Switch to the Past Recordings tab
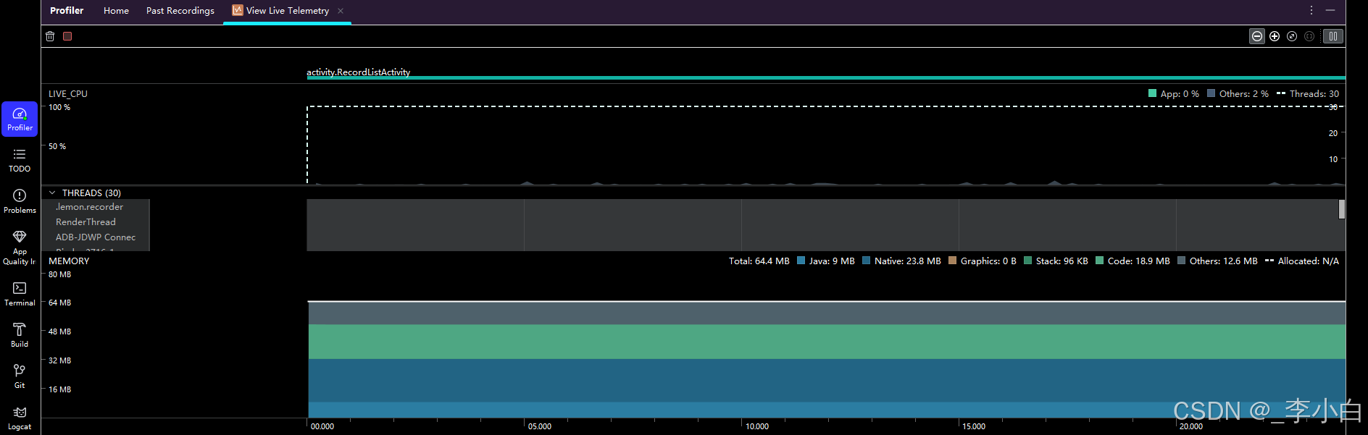 (180, 11)
